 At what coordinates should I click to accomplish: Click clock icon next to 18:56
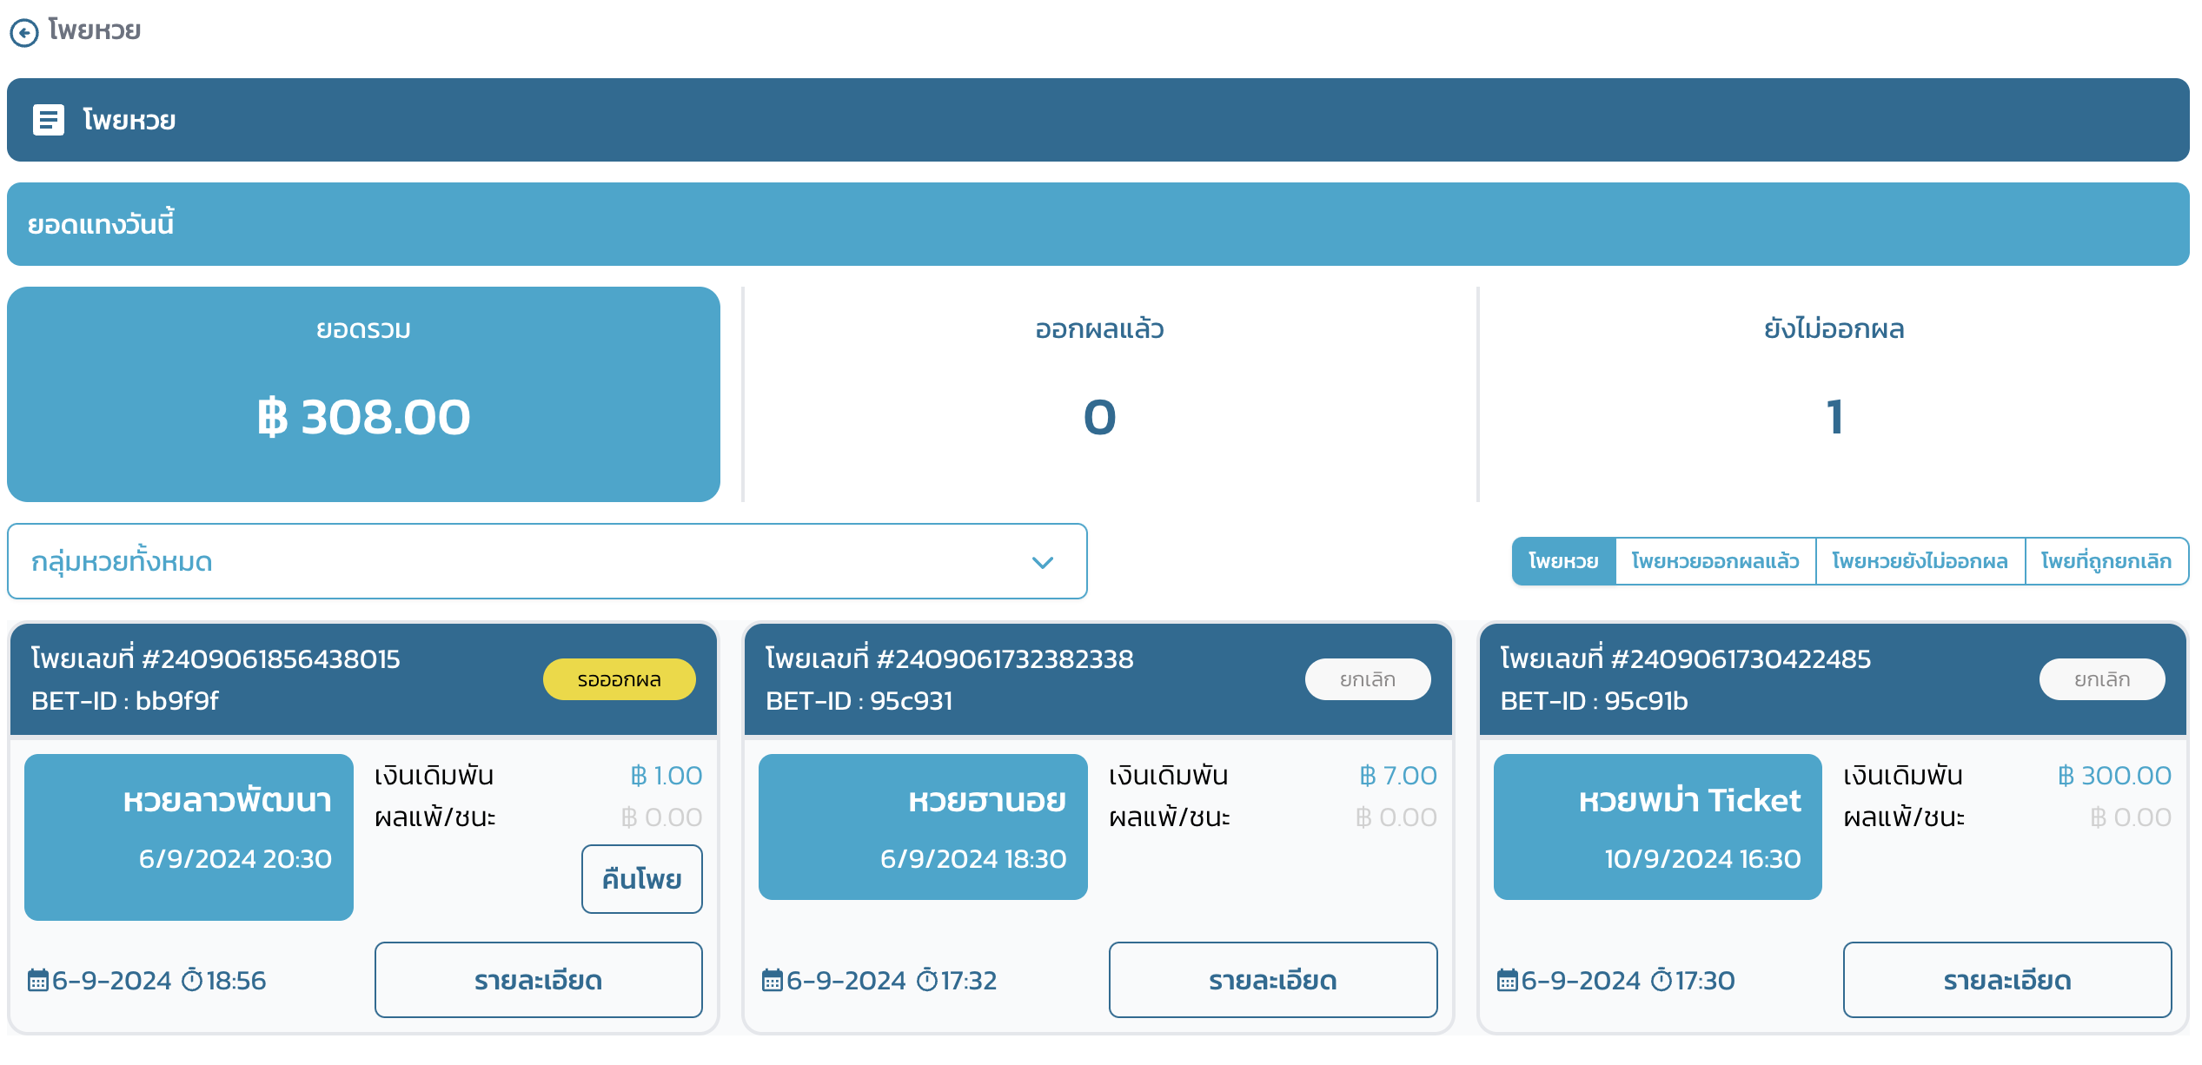click(x=192, y=981)
